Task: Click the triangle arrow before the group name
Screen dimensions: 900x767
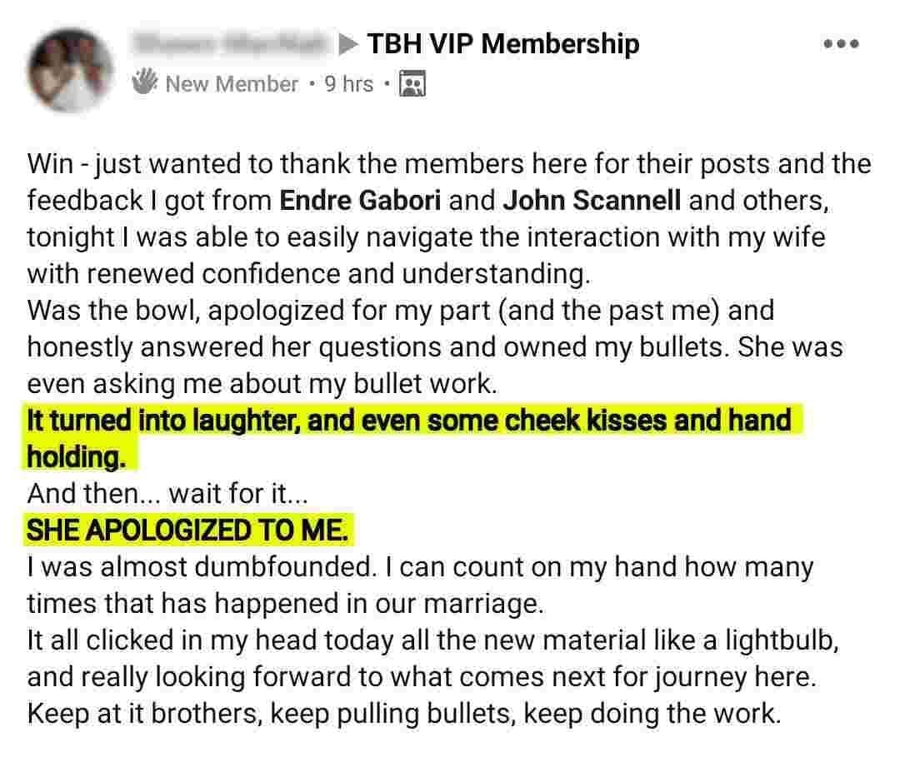Action: coord(348,45)
